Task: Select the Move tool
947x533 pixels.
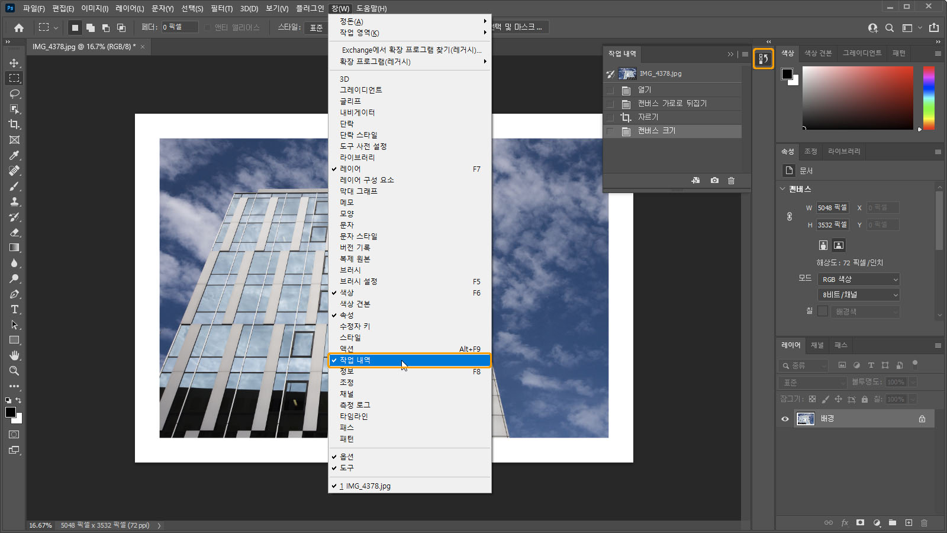Action: 14,63
